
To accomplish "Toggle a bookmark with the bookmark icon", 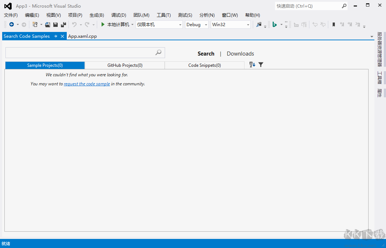I will tap(333, 24).
